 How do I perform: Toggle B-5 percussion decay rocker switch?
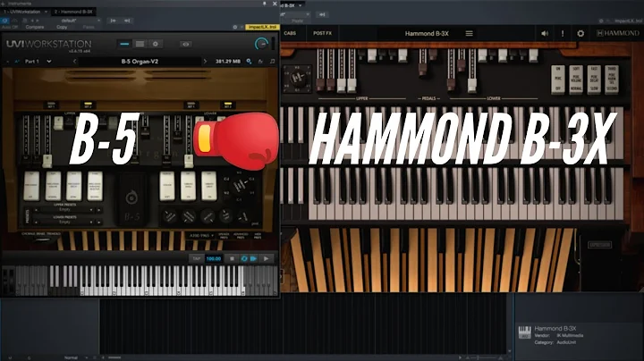coord(74,186)
